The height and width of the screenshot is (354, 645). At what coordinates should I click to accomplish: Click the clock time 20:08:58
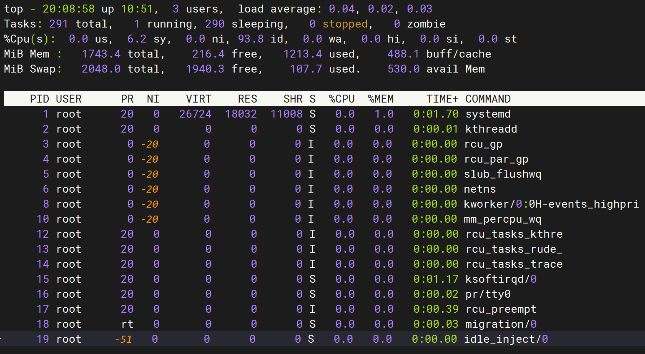(69, 9)
